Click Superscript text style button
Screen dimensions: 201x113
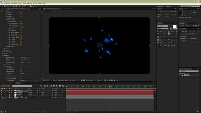172,46
